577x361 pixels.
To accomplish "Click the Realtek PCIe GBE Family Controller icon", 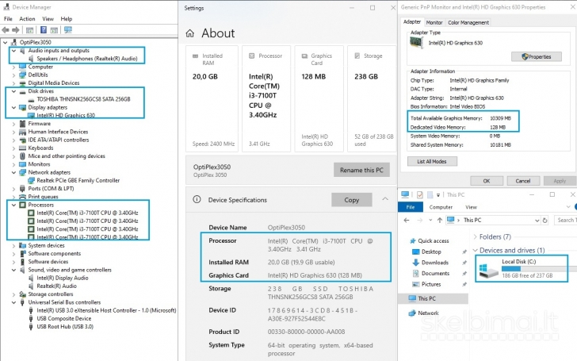I will pyautogui.click(x=31, y=181).
